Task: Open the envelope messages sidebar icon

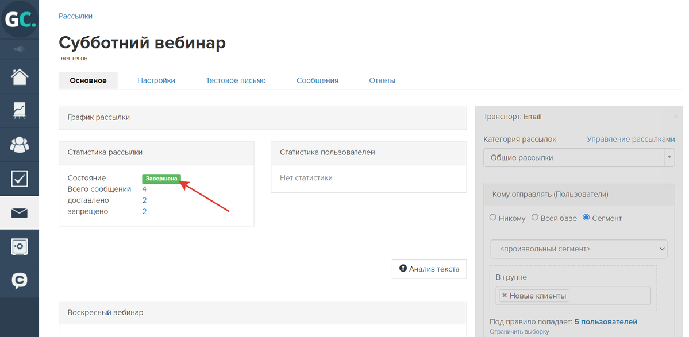Action: point(20,213)
